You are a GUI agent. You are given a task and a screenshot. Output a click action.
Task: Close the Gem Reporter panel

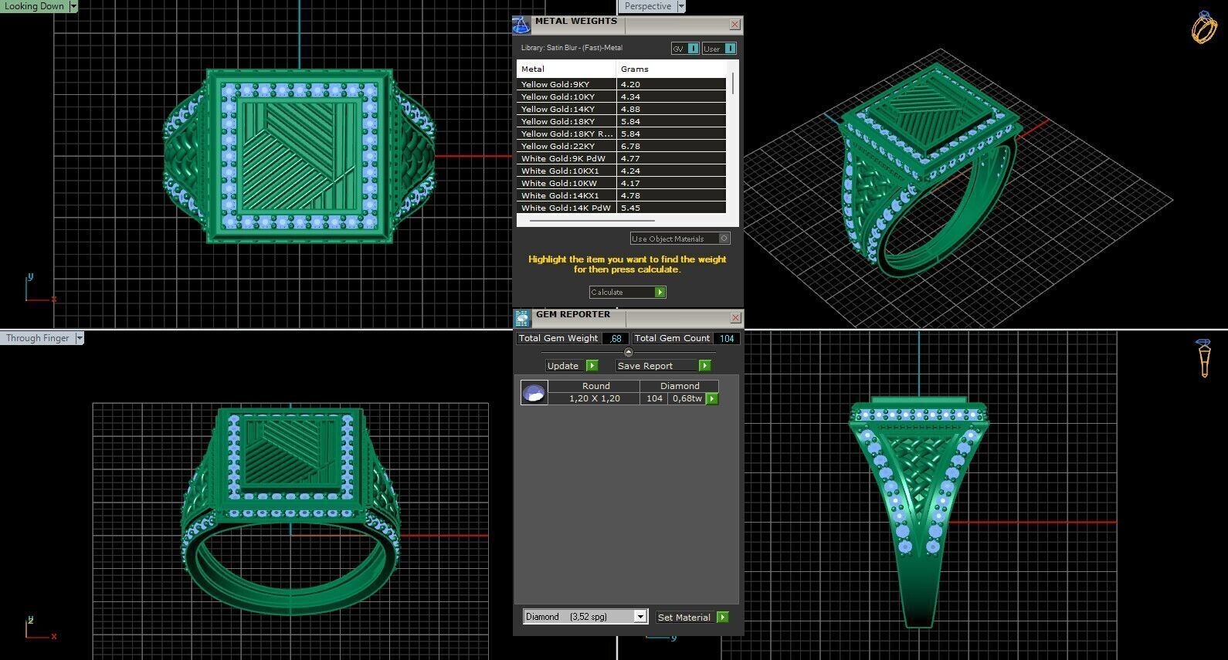click(735, 317)
